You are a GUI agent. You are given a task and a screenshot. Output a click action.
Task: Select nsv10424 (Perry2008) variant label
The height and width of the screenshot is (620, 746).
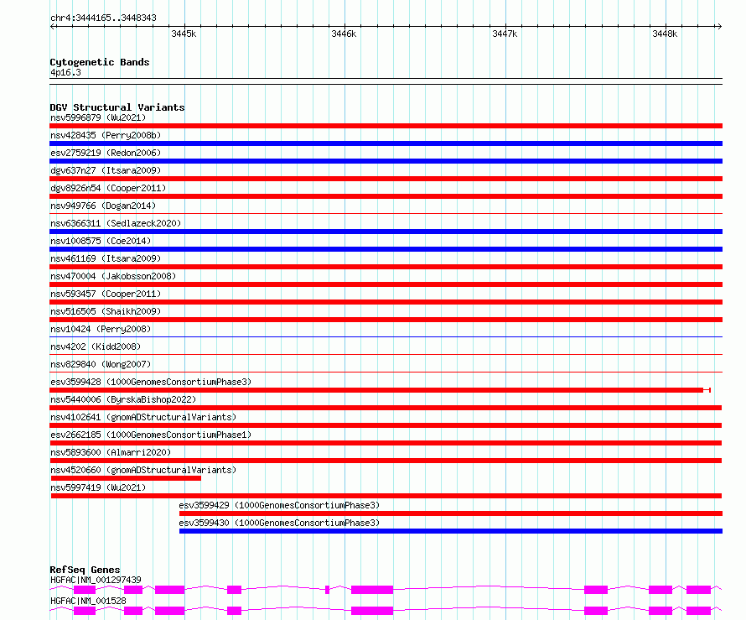pos(101,329)
